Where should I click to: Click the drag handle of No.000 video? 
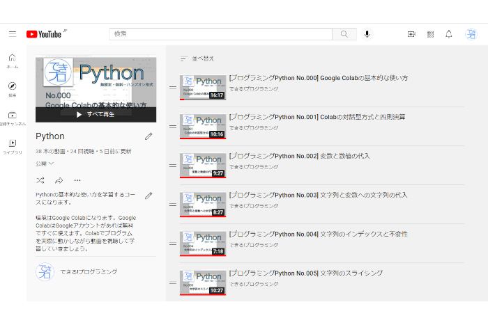(x=173, y=88)
